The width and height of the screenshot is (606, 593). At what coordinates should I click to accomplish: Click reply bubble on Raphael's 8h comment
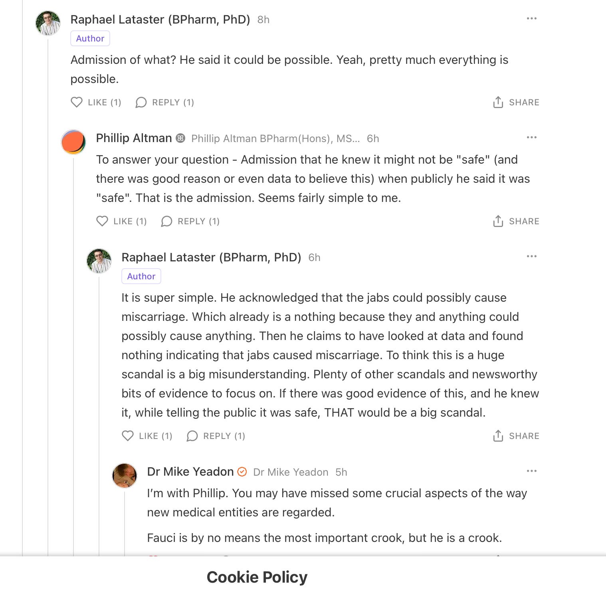tap(141, 103)
